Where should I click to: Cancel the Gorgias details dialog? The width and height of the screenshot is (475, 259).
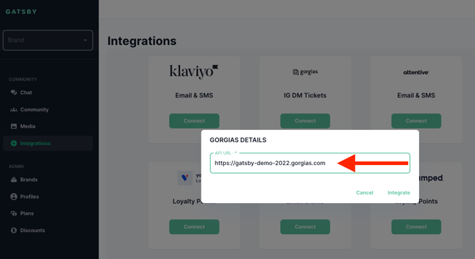[x=365, y=193]
